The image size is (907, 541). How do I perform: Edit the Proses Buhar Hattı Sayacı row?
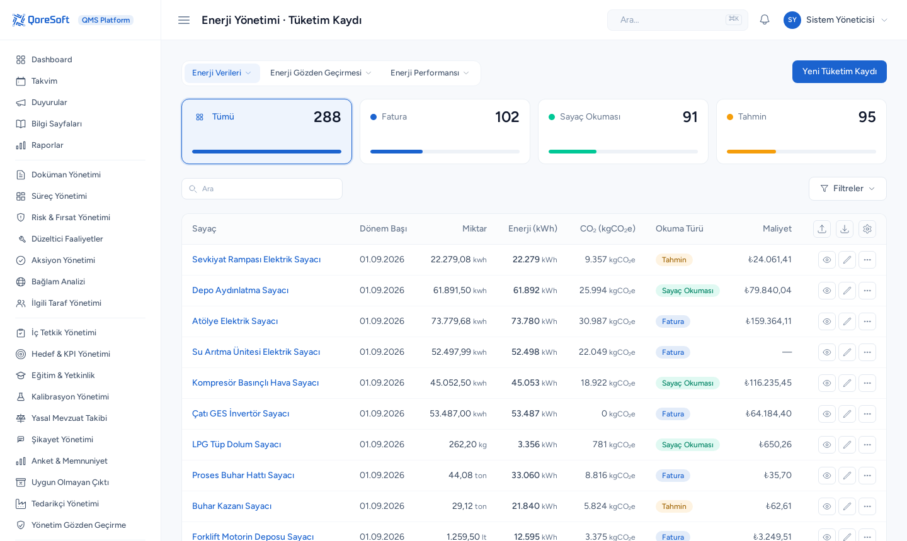tap(847, 476)
